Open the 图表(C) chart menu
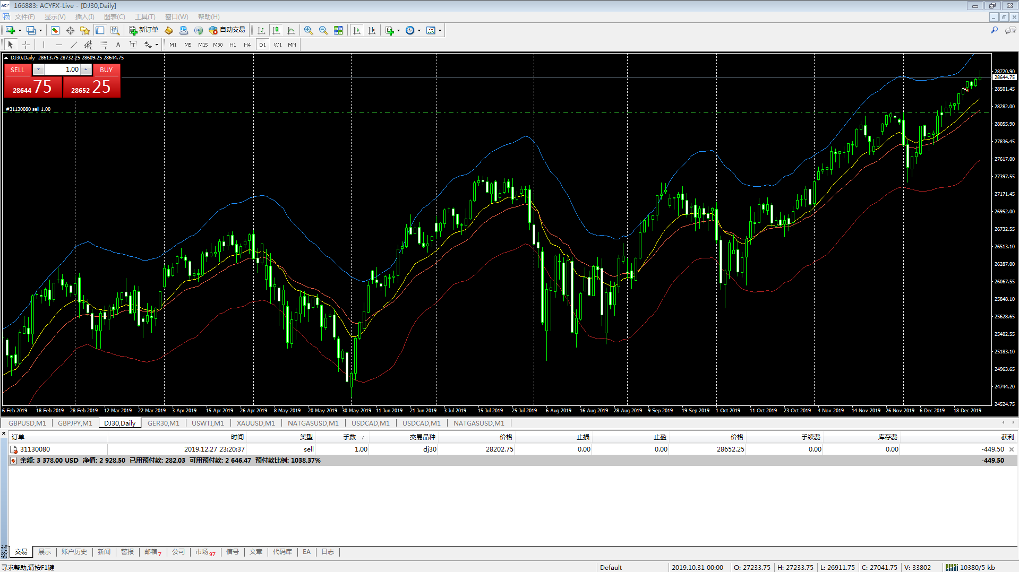1019x572 pixels. [x=114, y=17]
